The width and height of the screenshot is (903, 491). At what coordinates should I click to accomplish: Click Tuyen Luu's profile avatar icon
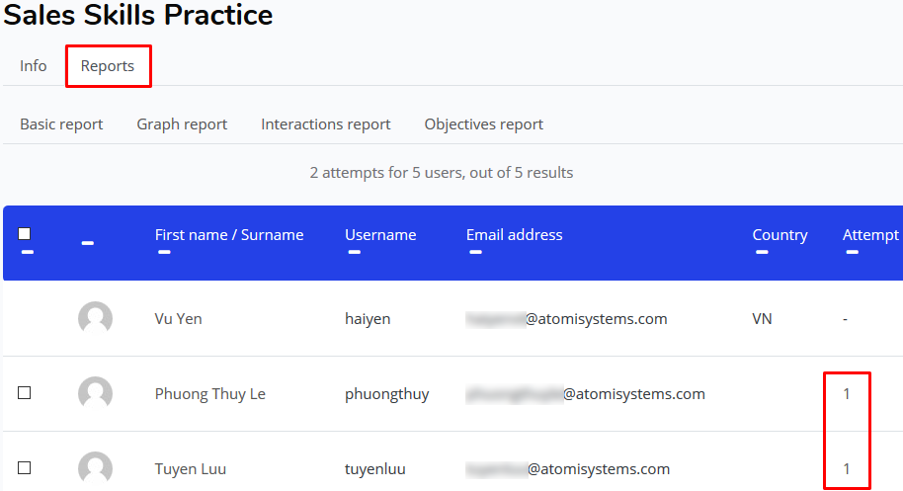(95, 468)
